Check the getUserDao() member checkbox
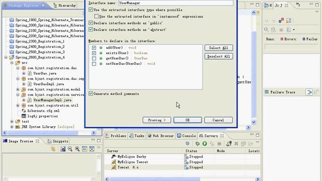 coord(94,58)
